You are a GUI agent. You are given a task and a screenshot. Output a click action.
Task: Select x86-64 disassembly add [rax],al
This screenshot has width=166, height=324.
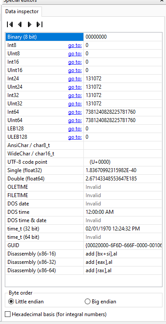point(99,270)
